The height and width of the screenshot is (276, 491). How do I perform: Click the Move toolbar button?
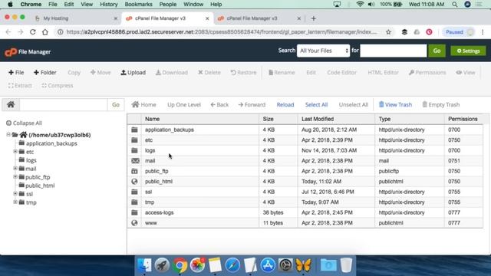click(101, 72)
